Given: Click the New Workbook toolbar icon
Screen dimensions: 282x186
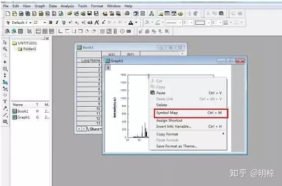Looking at the screenshot, I should (x=21, y=14).
